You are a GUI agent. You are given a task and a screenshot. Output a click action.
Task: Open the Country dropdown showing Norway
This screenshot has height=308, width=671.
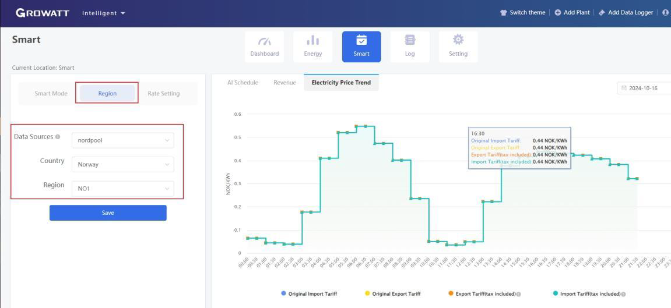point(122,165)
